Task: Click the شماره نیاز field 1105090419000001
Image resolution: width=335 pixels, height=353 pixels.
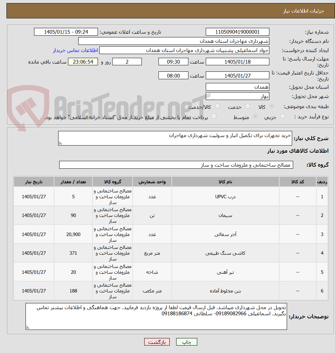Action: pos(237,32)
